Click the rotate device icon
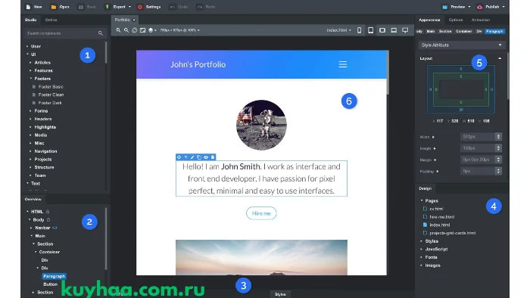This screenshot has width=530, height=298. [x=134, y=30]
